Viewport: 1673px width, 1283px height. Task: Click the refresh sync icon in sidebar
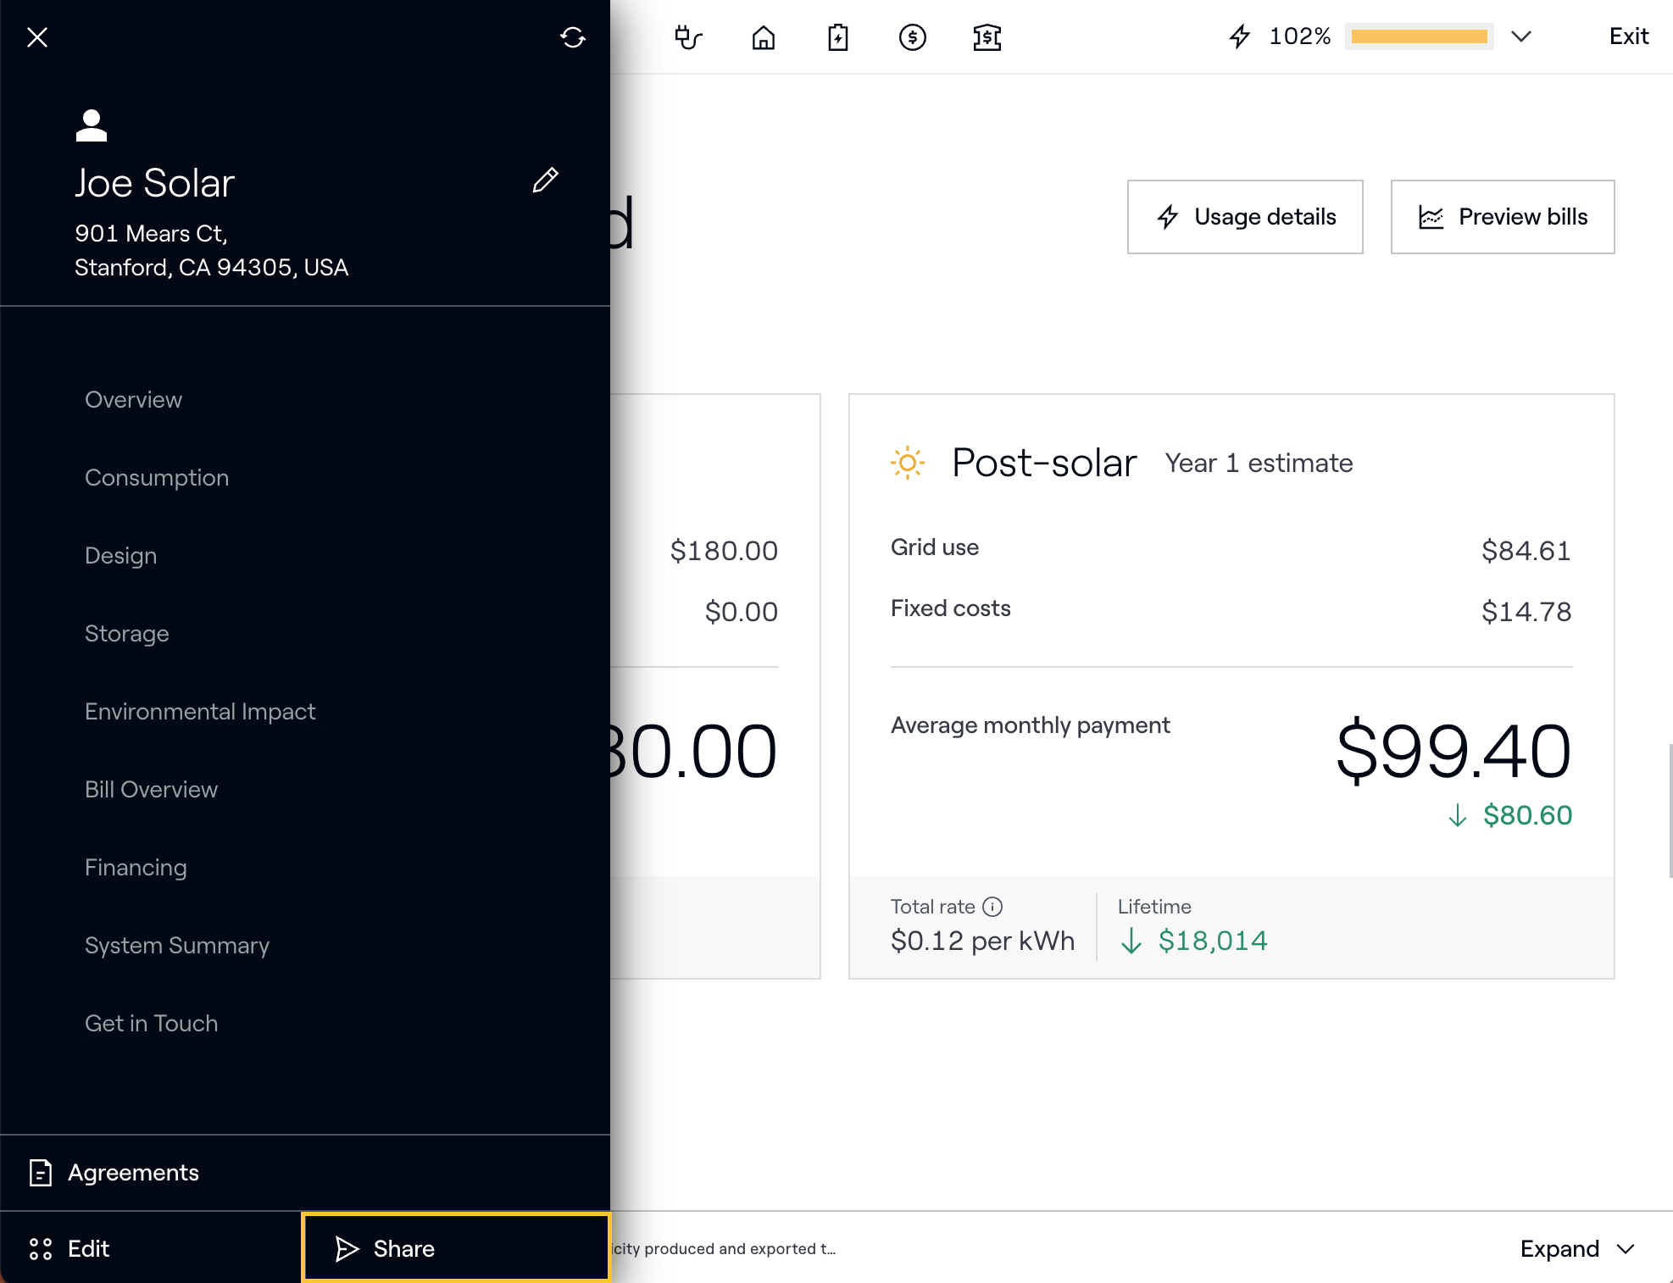573,37
